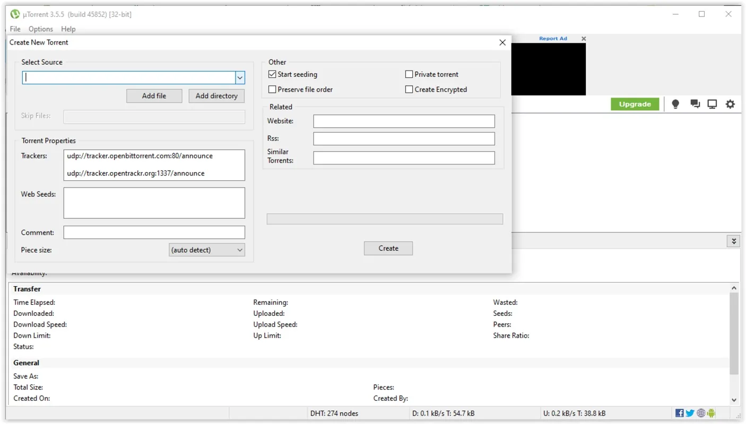
Task: Check Preserve file order
Action: pyautogui.click(x=272, y=90)
